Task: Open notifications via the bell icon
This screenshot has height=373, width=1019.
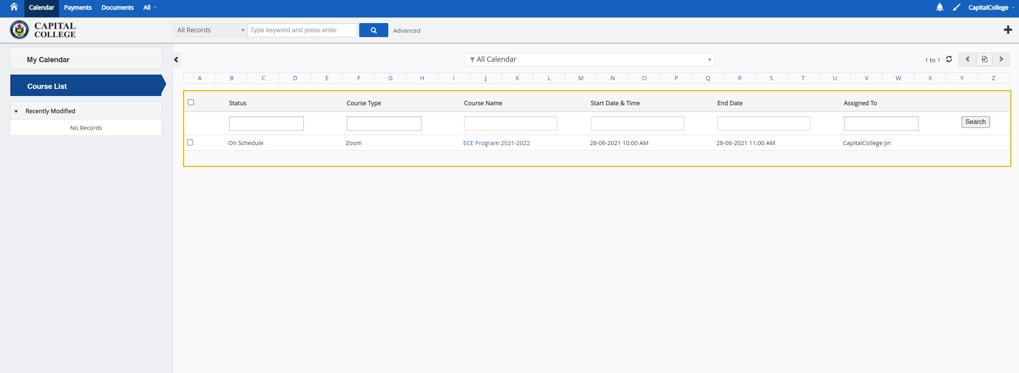Action: click(940, 7)
